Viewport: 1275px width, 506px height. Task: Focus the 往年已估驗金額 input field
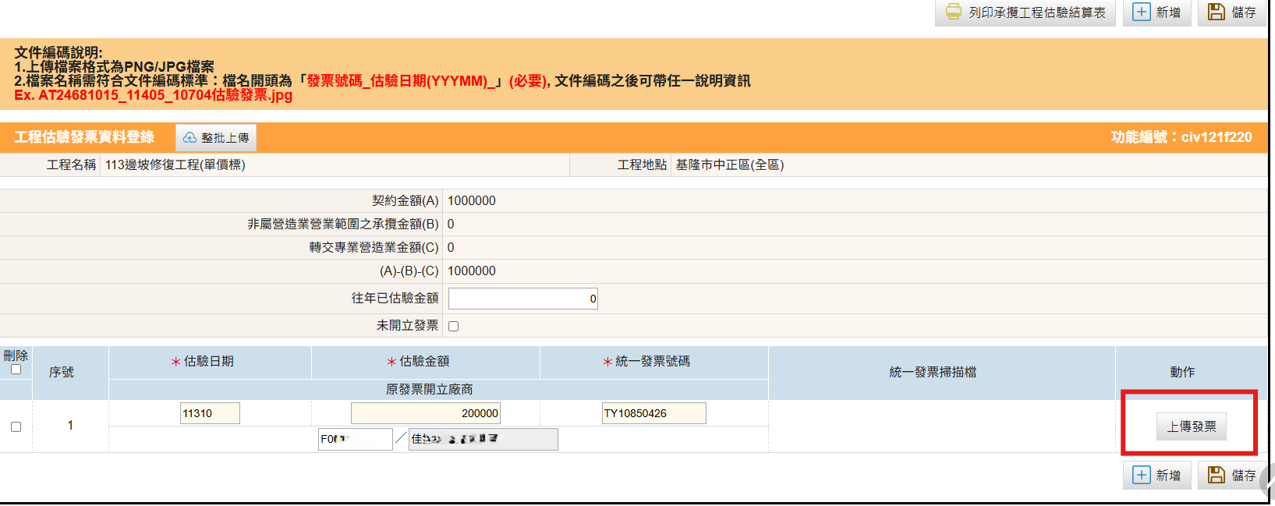pos(522,299)
